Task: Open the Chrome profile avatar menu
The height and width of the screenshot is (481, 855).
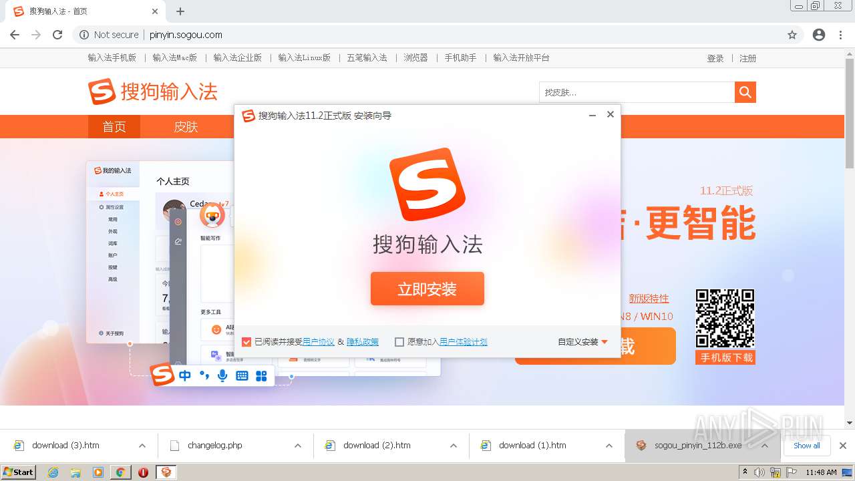Action: tap(819, 35)
